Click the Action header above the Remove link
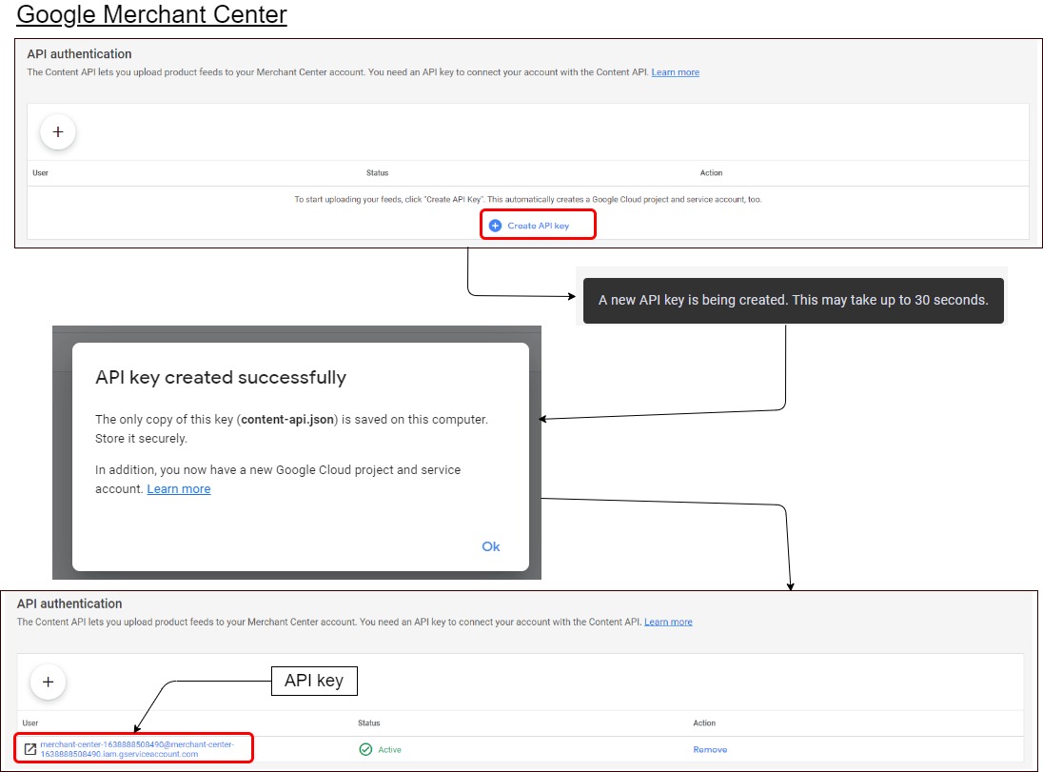The height and width of the screenshot is (772, 1043). coord(704,723)
